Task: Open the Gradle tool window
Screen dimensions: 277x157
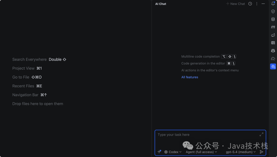Action: pyautogui.click(x=273, y=35)
